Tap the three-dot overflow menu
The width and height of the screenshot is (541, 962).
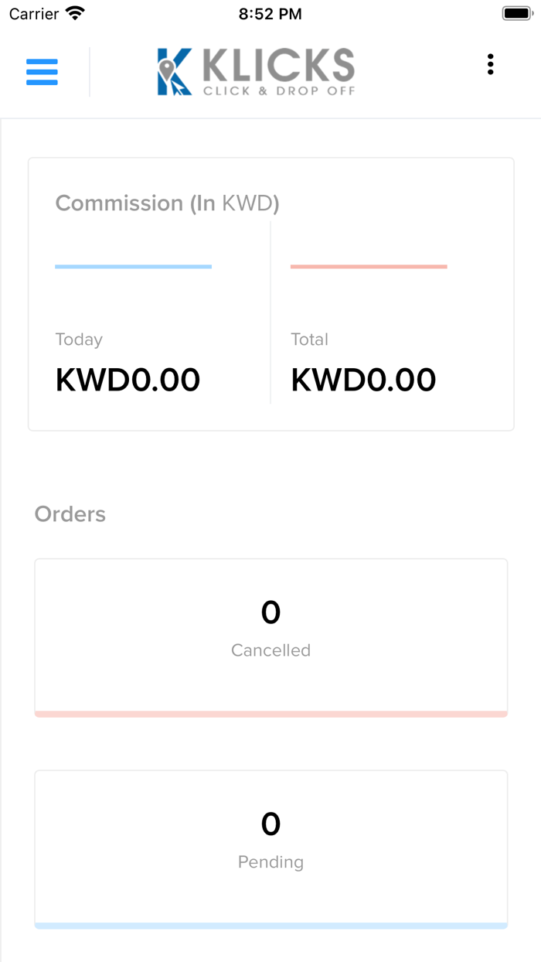pyautogui.click(x=490, y=65)
